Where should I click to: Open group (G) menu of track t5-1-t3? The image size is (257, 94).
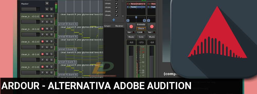coord(51,47)
